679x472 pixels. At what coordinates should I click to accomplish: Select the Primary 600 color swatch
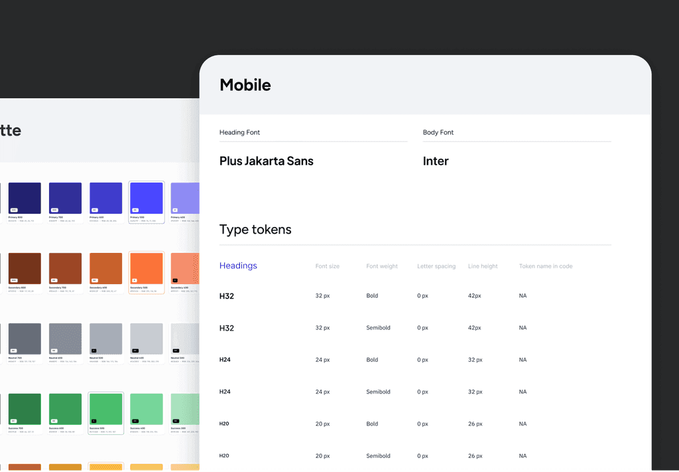click(x=106, y=198)
